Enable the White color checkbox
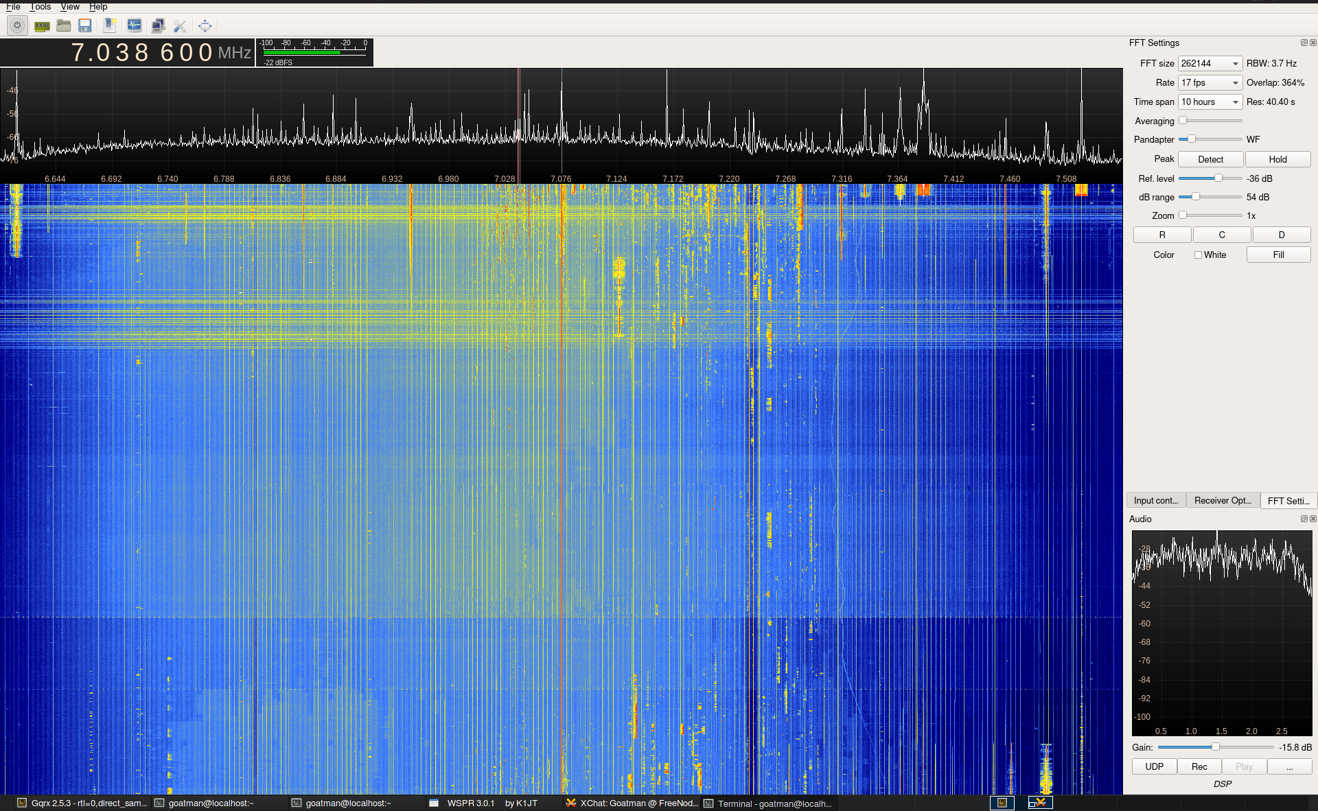Viewport: 1318px width, 811px height. [1199, 255]
